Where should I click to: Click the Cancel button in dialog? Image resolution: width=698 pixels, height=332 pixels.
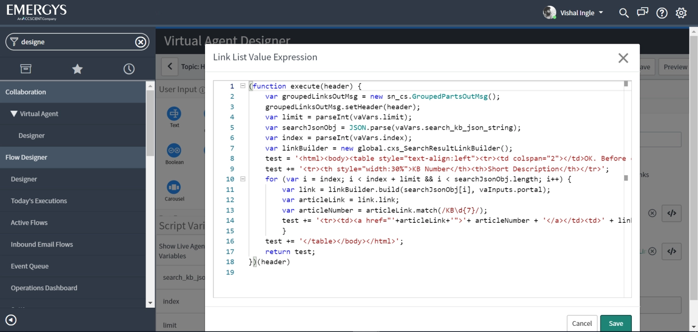582,323
